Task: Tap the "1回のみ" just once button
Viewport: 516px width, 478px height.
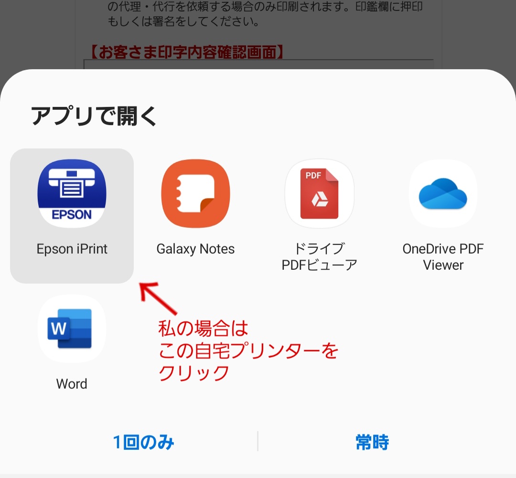Action: [x=143, y=442]
